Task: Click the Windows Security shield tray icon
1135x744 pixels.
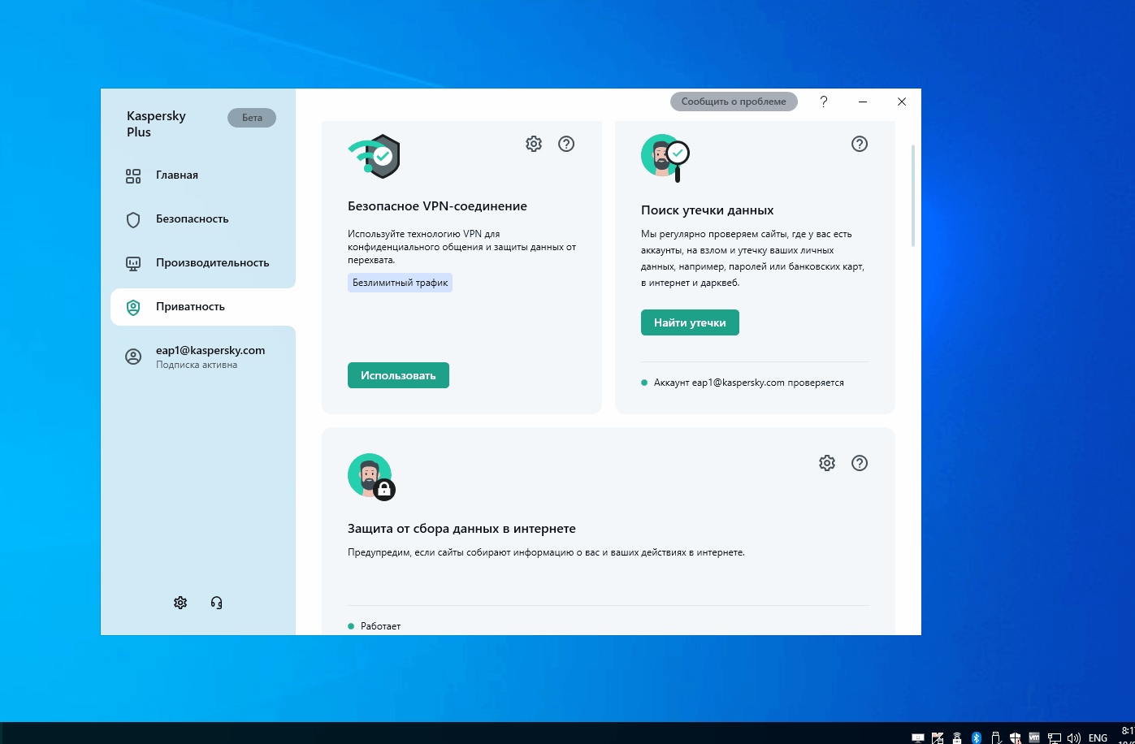Action: (x=1015, y=738)
